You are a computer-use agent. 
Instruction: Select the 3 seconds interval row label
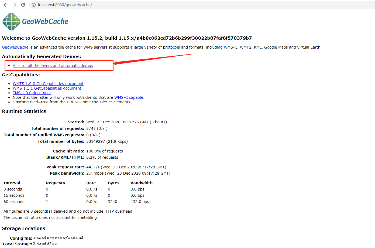pos(13,189)
